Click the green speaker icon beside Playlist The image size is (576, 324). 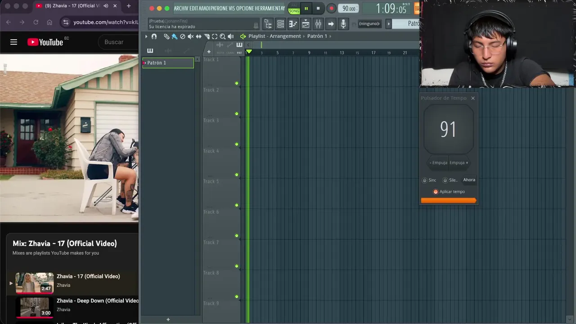[x=243, y=36]
